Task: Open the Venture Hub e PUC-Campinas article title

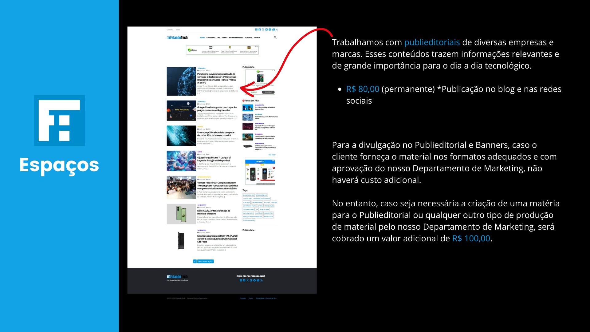Action: (x=218, y=186)
